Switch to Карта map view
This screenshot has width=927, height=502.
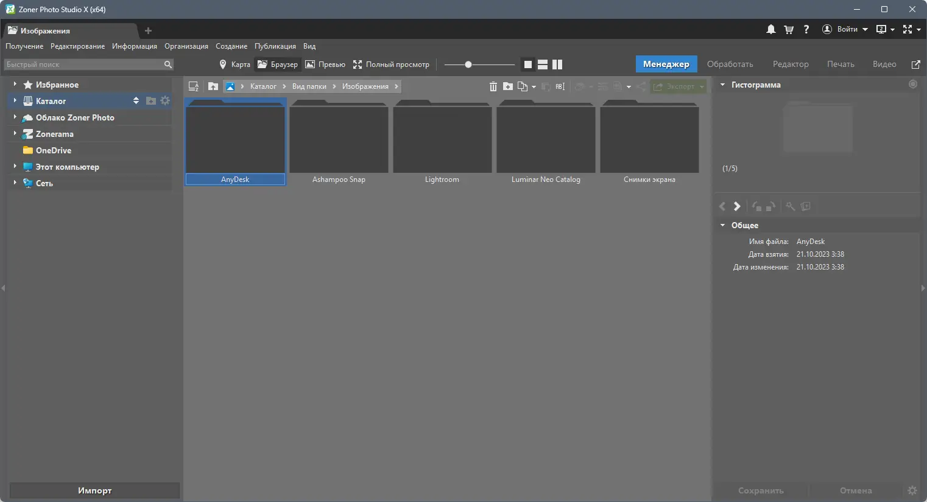tap(234, 64)
